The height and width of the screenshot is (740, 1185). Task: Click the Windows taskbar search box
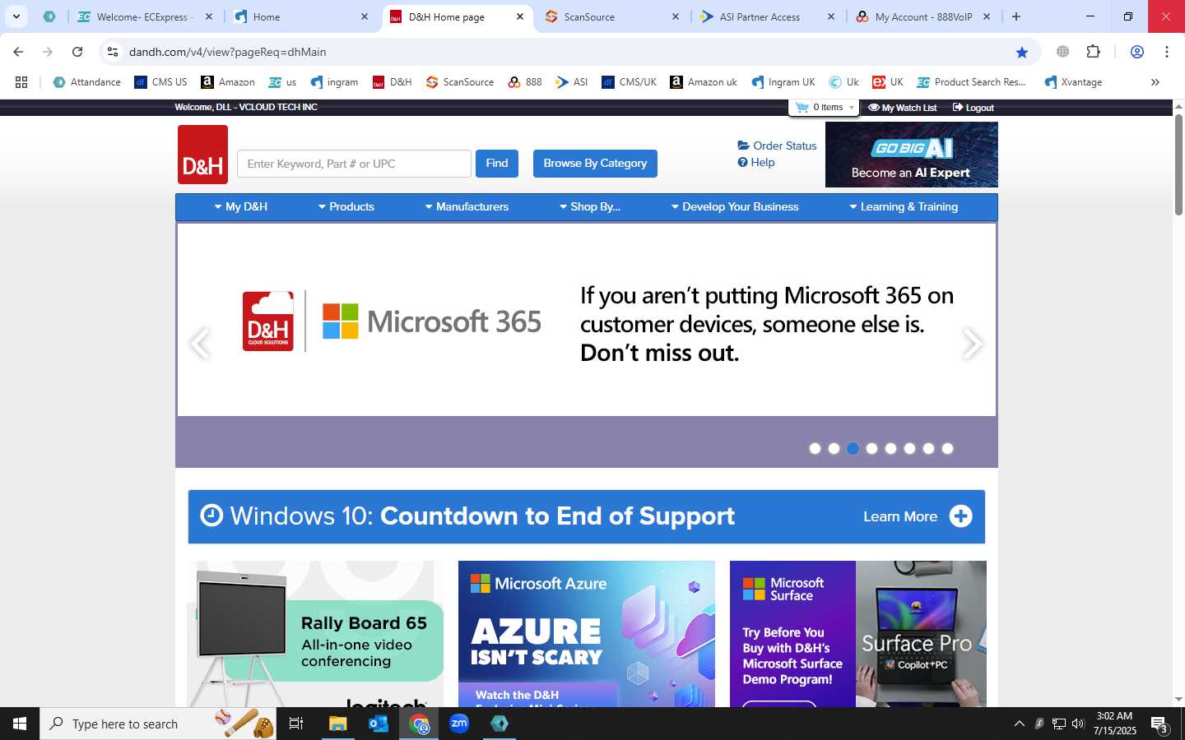tap(158, 724)
